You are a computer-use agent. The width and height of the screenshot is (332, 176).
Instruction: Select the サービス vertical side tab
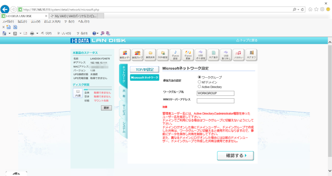(x=123, y=110)
